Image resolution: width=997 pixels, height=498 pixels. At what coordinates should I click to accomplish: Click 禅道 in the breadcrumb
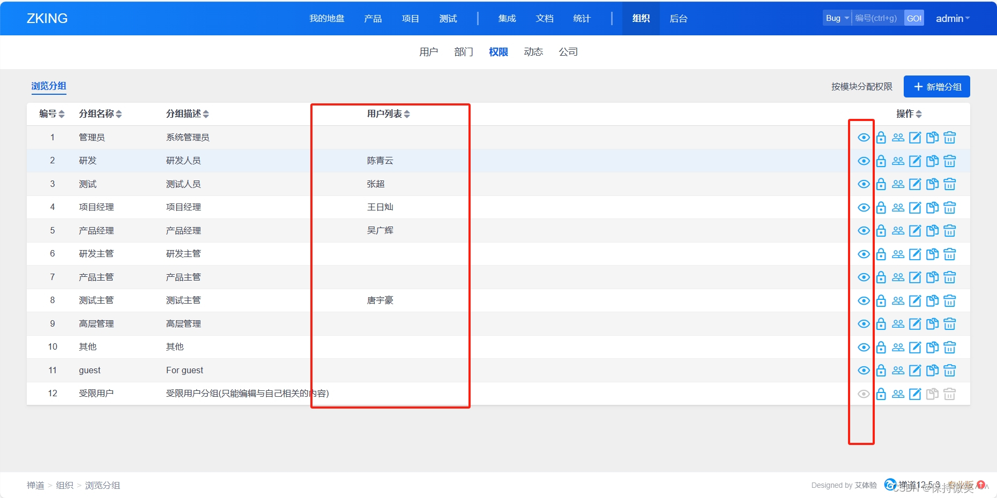[36, 485]
